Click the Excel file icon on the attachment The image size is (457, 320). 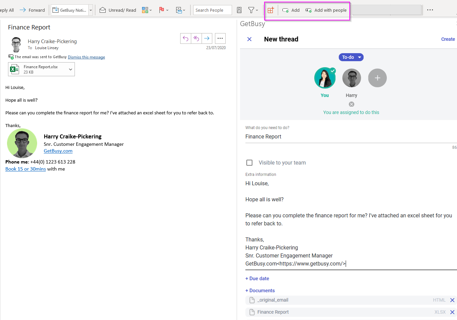click(x=14, y=69)
